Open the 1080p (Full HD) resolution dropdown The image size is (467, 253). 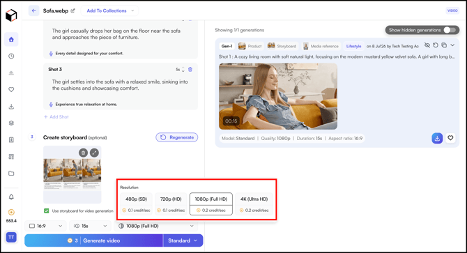pyautogui.click(x=155, y=226)
